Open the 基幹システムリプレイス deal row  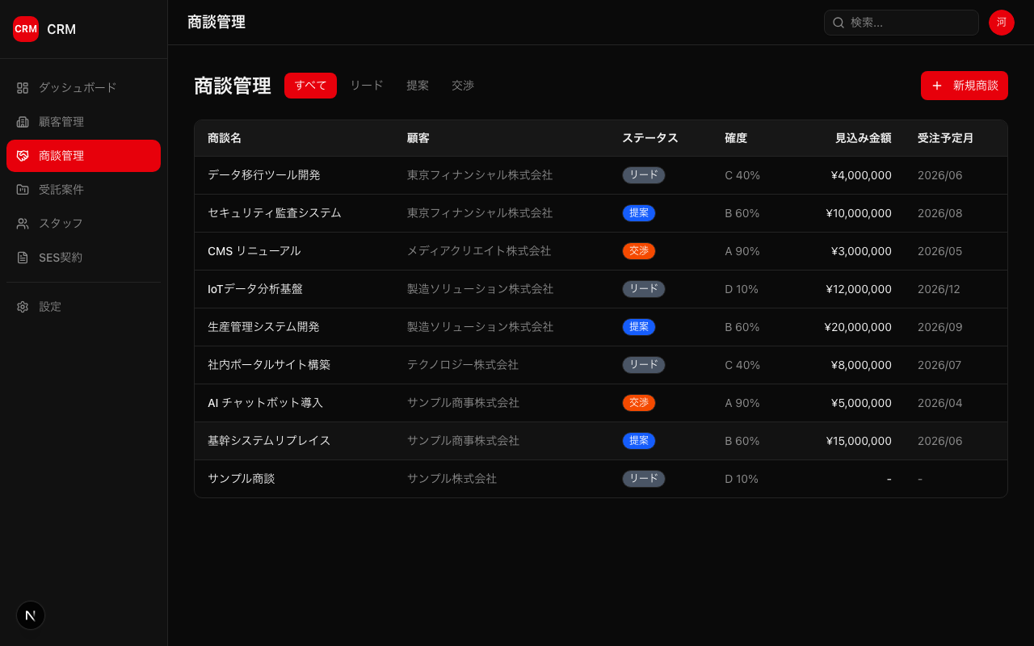[269, 441]
